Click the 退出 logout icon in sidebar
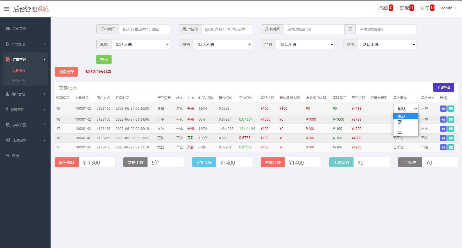The image size is (462, 248). [8, 156]
